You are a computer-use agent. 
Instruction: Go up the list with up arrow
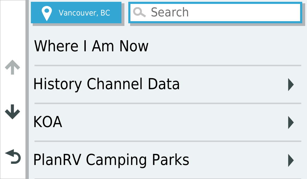click(x=12, y=67)
